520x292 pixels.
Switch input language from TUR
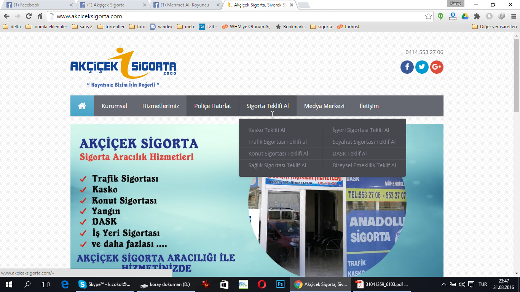[x=483, y=284]
